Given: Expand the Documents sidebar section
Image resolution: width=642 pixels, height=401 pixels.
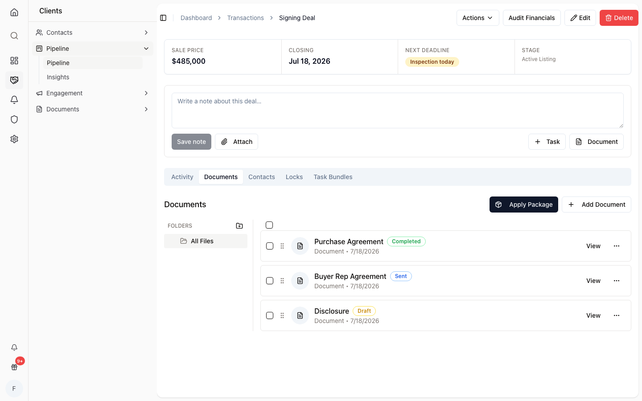Looking at the screenshot, I should pyautogui.click(x=93, y=109).
